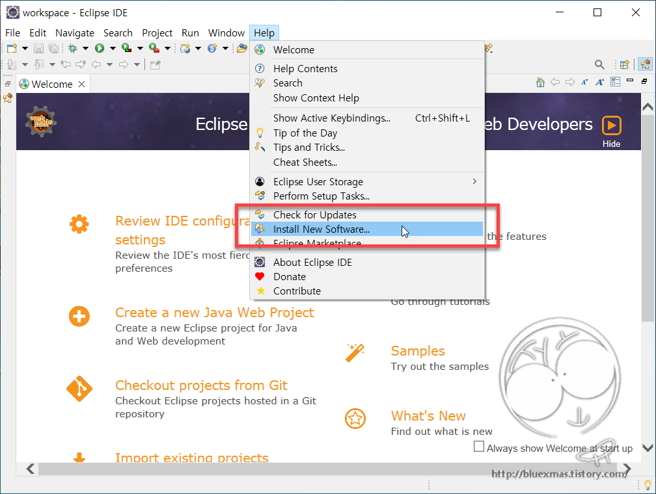This screenshot has width=656, height=494.
Task: Open the What's New link
Action: click(x=428, y=416)
